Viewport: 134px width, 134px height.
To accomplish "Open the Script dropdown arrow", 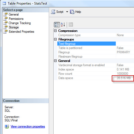I will coord(67,12).
